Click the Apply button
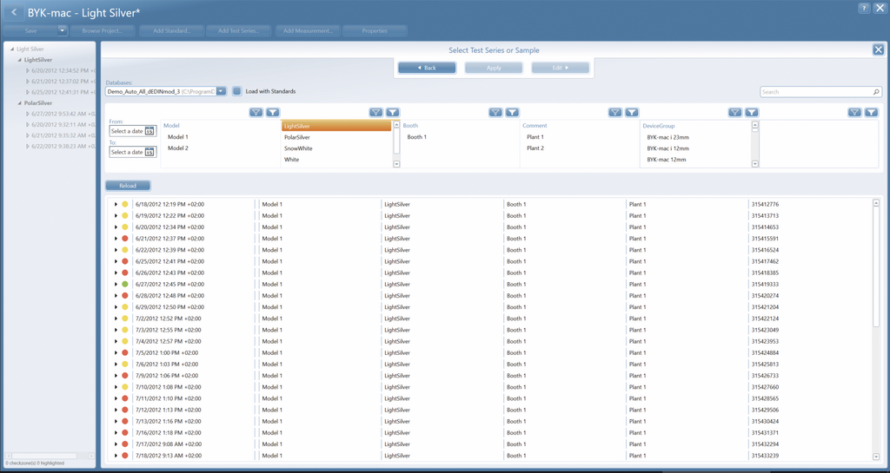890x473 pixels. [494, 68]
